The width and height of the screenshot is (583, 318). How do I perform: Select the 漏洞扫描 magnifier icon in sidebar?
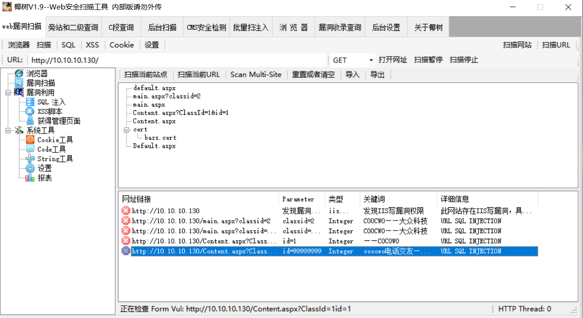click(x=19, y=83)
